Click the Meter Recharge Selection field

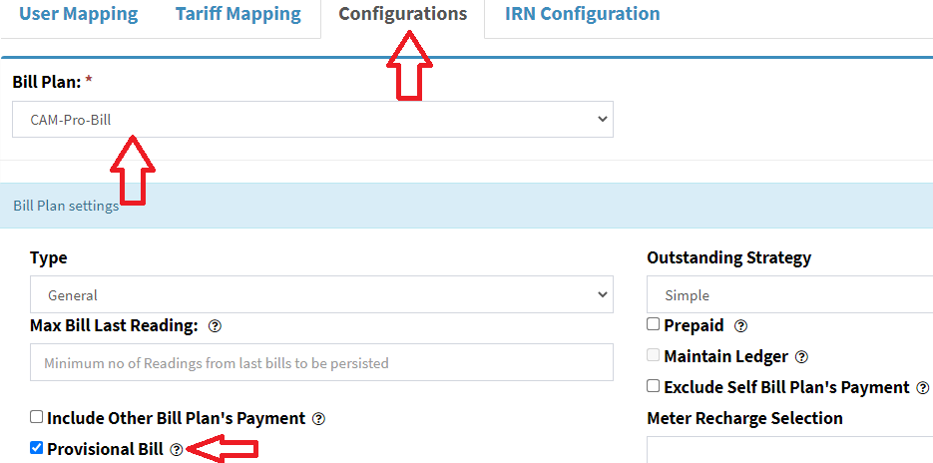click(788, 449)
